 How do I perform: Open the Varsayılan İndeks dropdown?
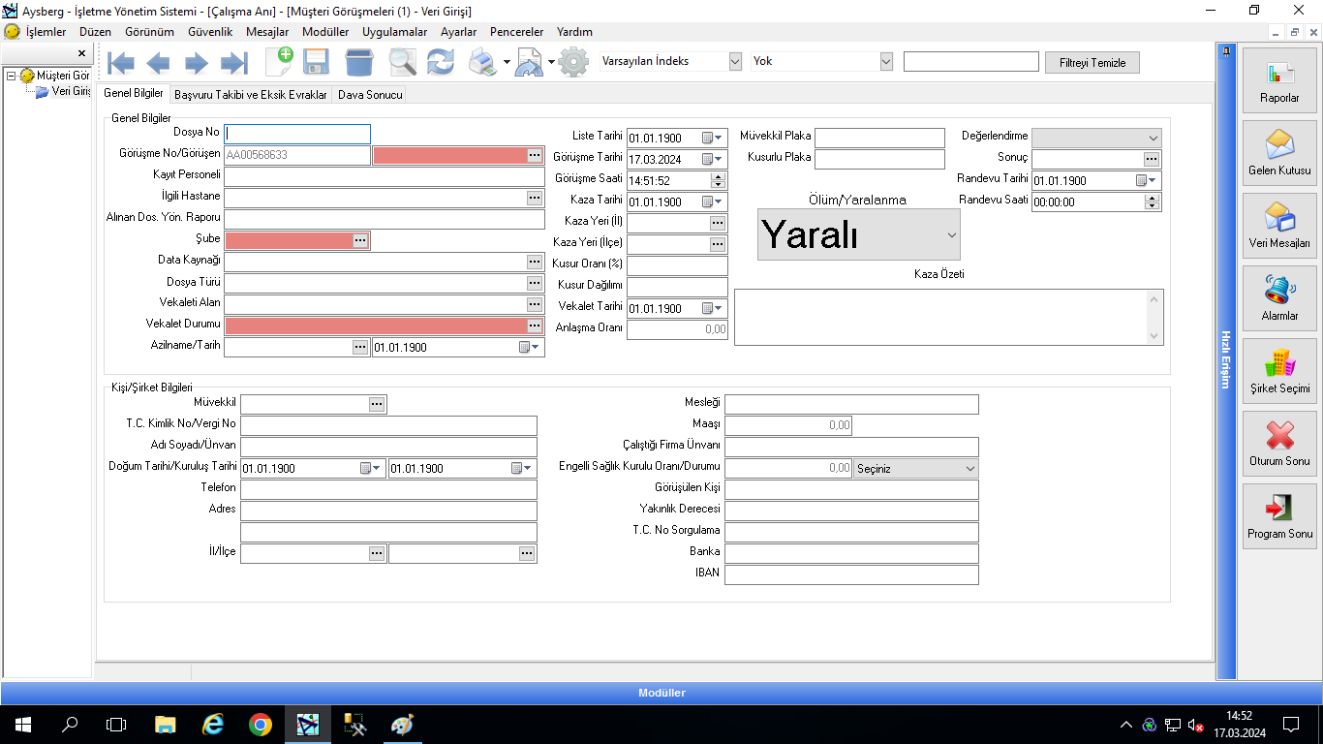(x=734, y=61)
